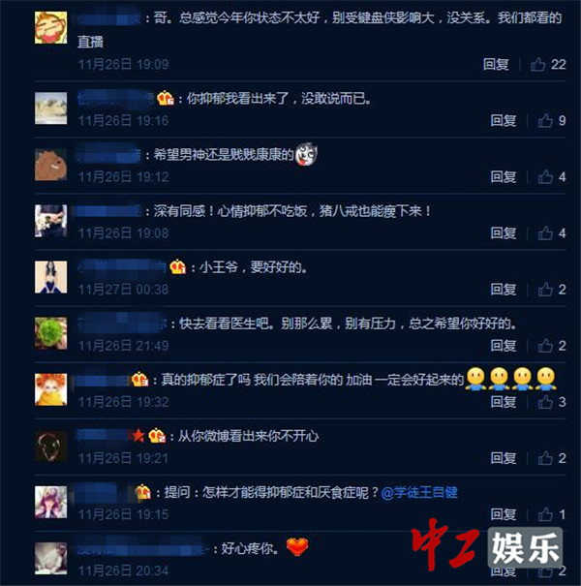Click thumbs-up on the 19:32 comment
581x586 pixels.
click(545, 402)
